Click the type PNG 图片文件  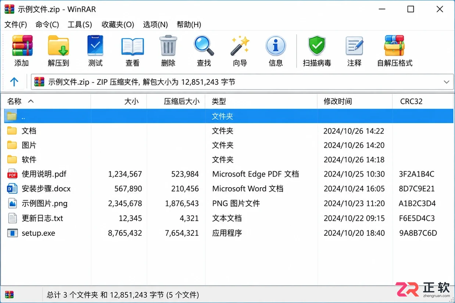236,203
